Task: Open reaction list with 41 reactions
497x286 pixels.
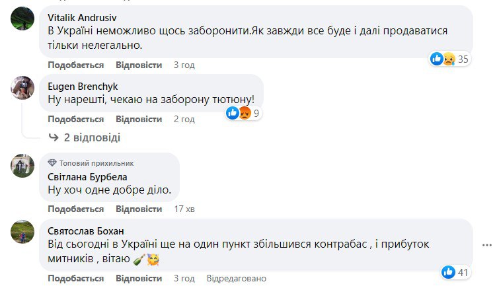Action: [455, 271]
